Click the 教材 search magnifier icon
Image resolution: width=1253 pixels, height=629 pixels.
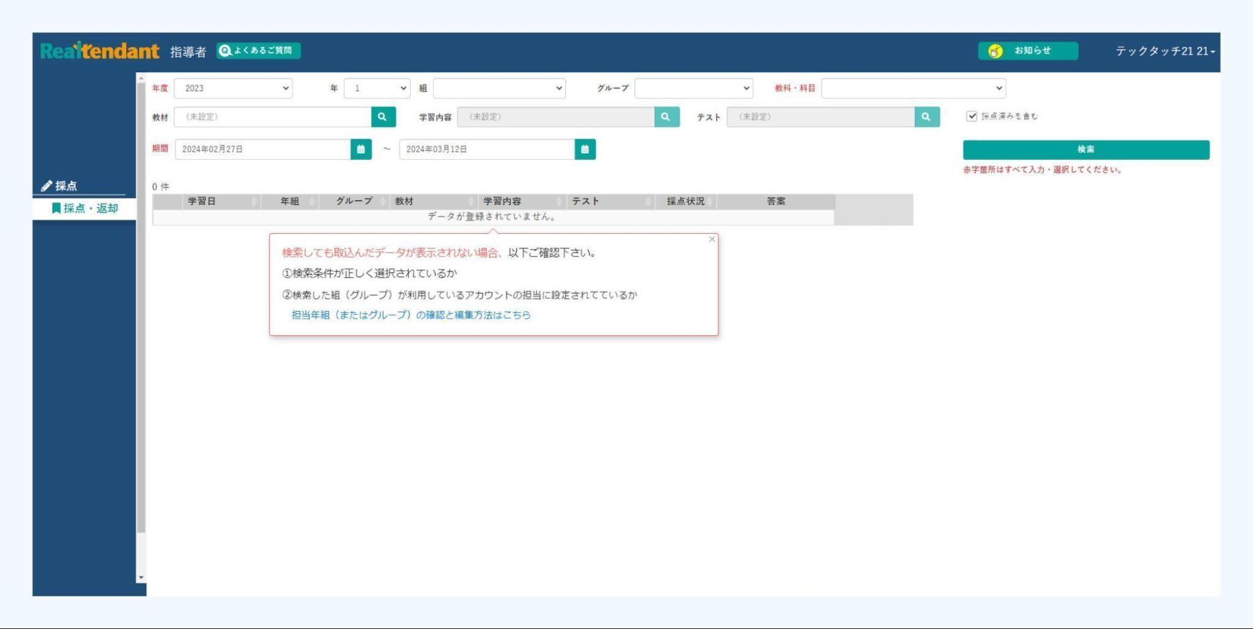pyautogui.click(x=382, y=117)
